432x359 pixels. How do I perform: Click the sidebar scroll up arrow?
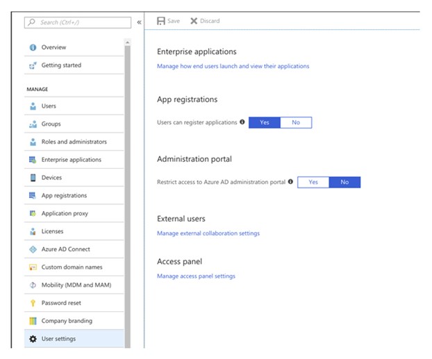127,43
